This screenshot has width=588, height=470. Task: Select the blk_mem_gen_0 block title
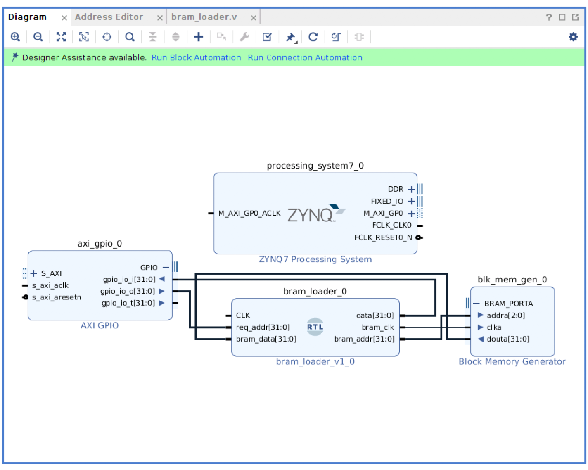pyautogui.click(x=512, y=280)
